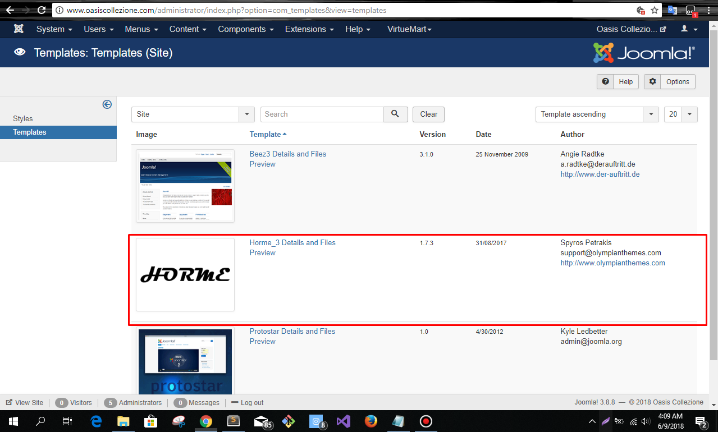Open the Mail app with the 85 badge
This screenshot has height=432, width=718.
262,421
